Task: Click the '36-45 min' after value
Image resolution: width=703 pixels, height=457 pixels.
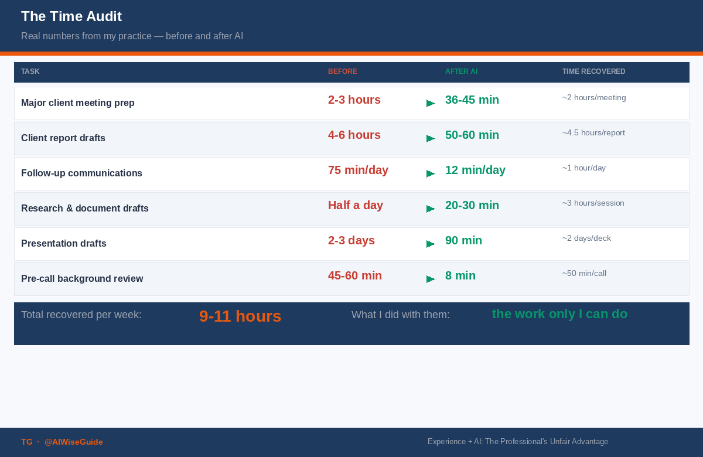Action: tap(472, 100)
